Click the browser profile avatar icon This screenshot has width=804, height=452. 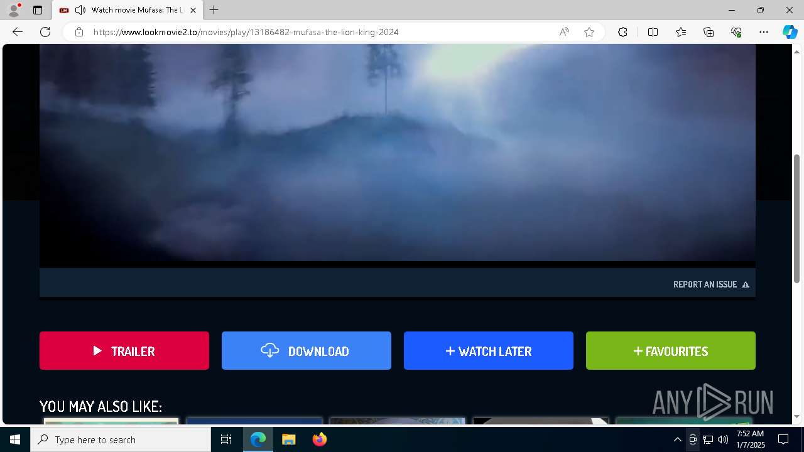pyautogui.click(x=14, y=10)
